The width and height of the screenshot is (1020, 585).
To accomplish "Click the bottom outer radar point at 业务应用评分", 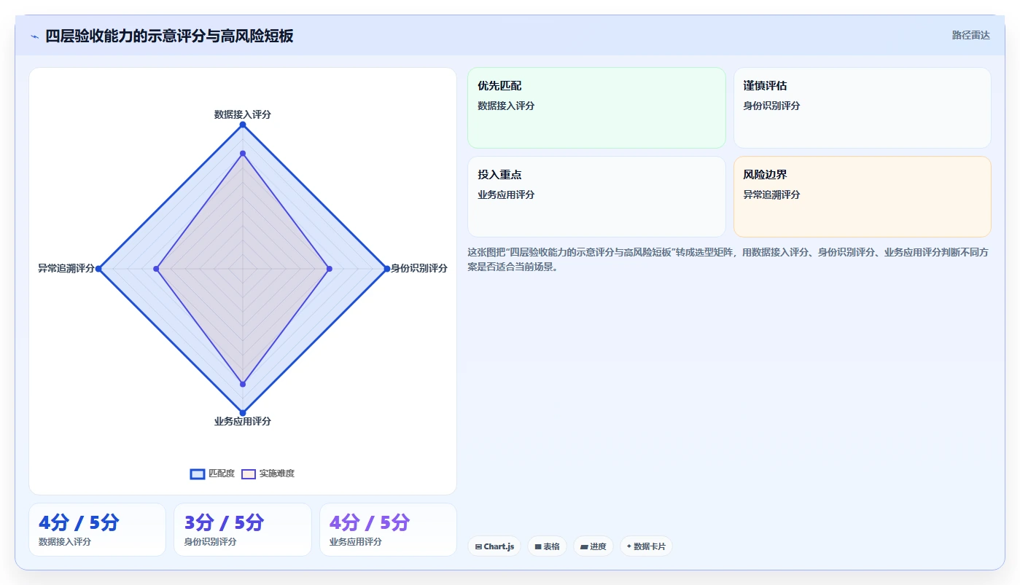I will pos(243,412).
